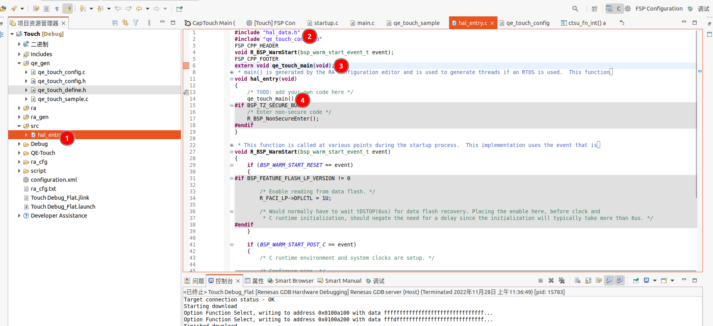Viewport: 713px width, 326px height.
Task: Open the search magnifier in the toolbar
Action: [x=575, y=9]
